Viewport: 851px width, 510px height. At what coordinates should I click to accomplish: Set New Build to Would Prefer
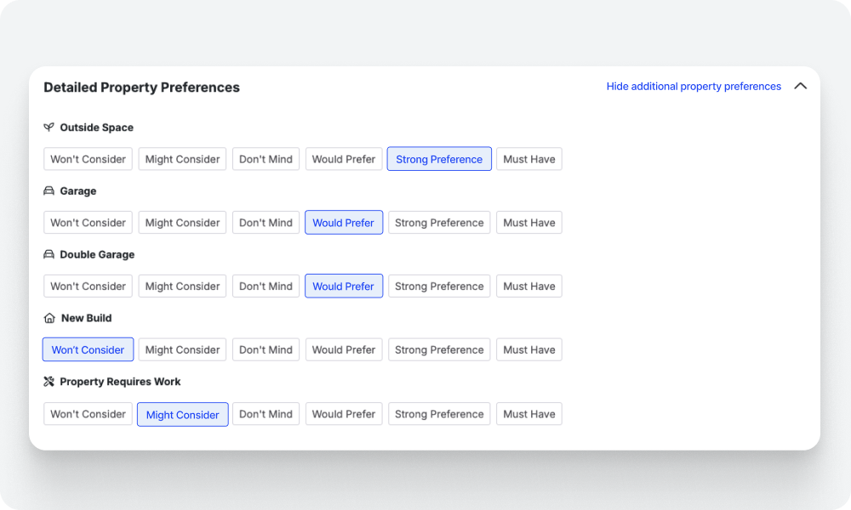coord(343,349)
